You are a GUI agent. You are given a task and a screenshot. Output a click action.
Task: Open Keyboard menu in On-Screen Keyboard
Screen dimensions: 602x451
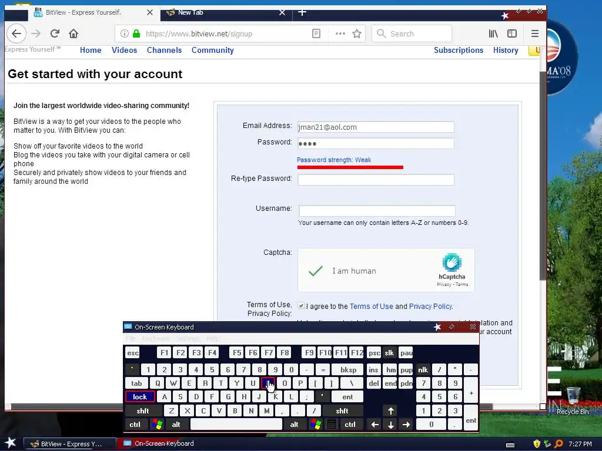pyautogui.click(x=156, y=338)
